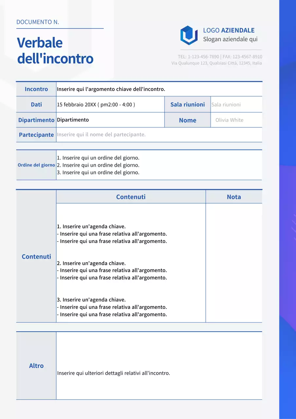Viewport: 296px width, 419px height.
Task: Select the 'ulteriori dettagli' text in Altro section
Action: 113,373
